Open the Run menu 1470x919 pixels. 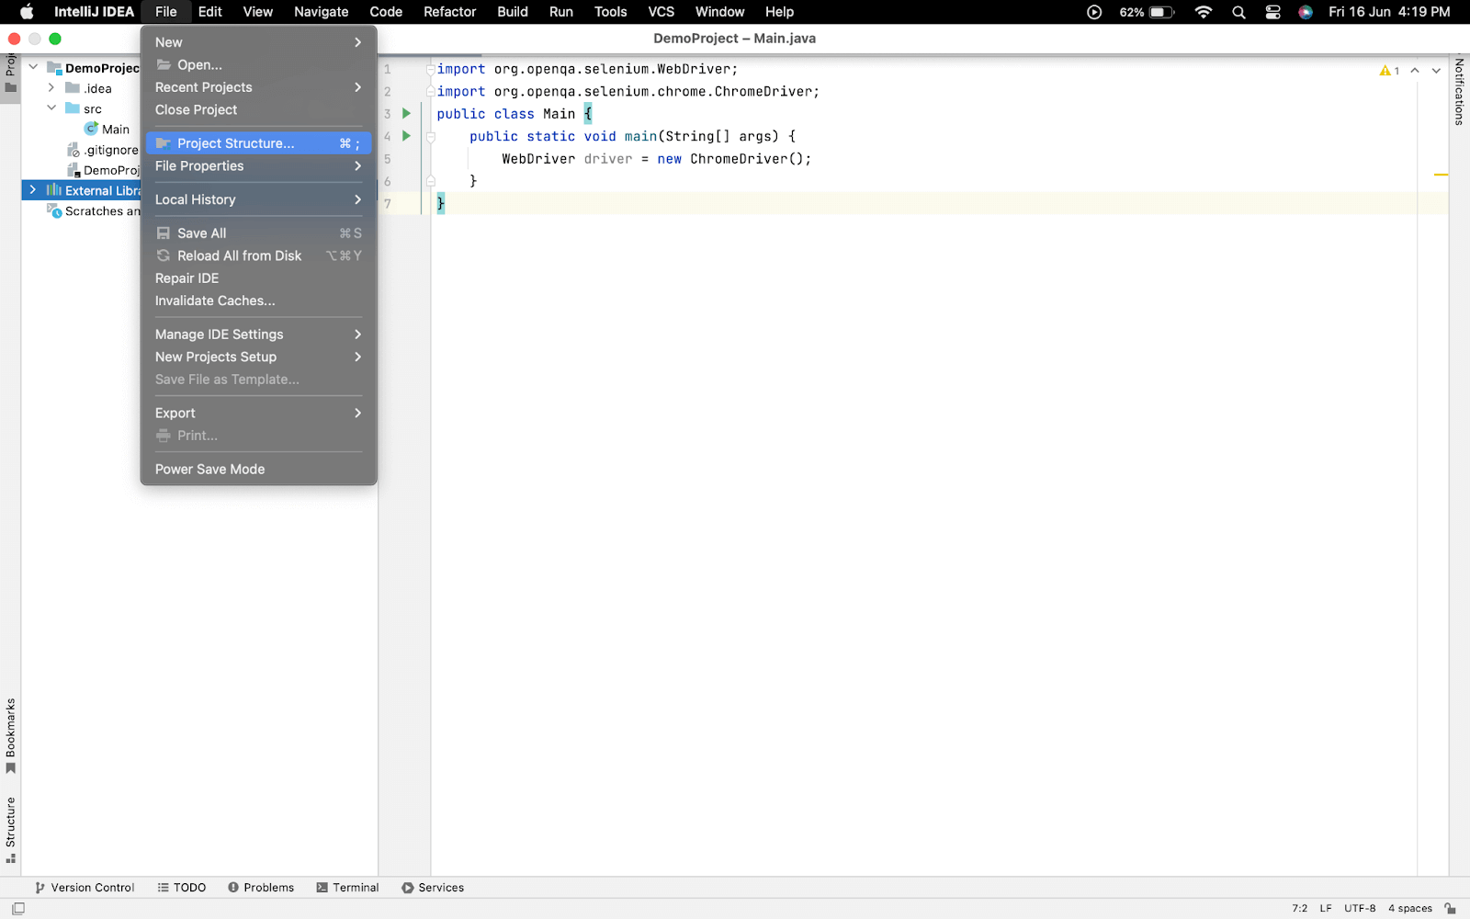[560, 12]
